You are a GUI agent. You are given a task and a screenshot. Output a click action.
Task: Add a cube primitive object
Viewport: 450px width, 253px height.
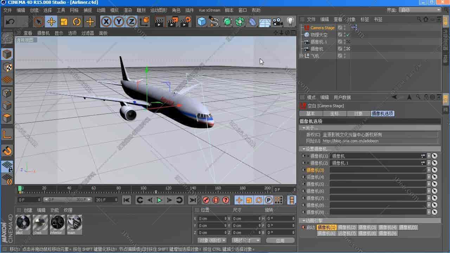201,22
